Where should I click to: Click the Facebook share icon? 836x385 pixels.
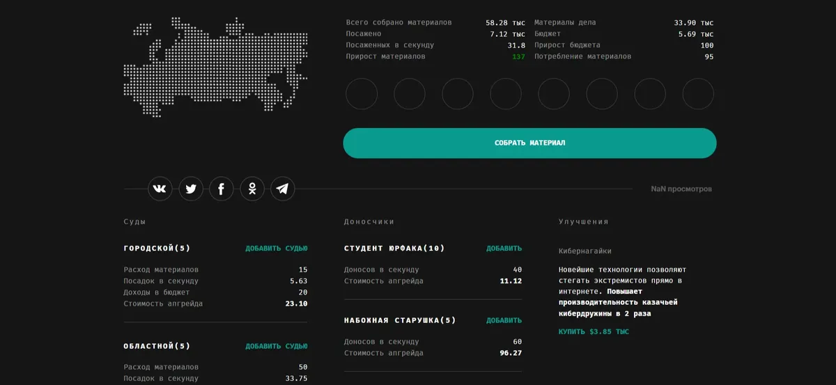pos(221,189)
